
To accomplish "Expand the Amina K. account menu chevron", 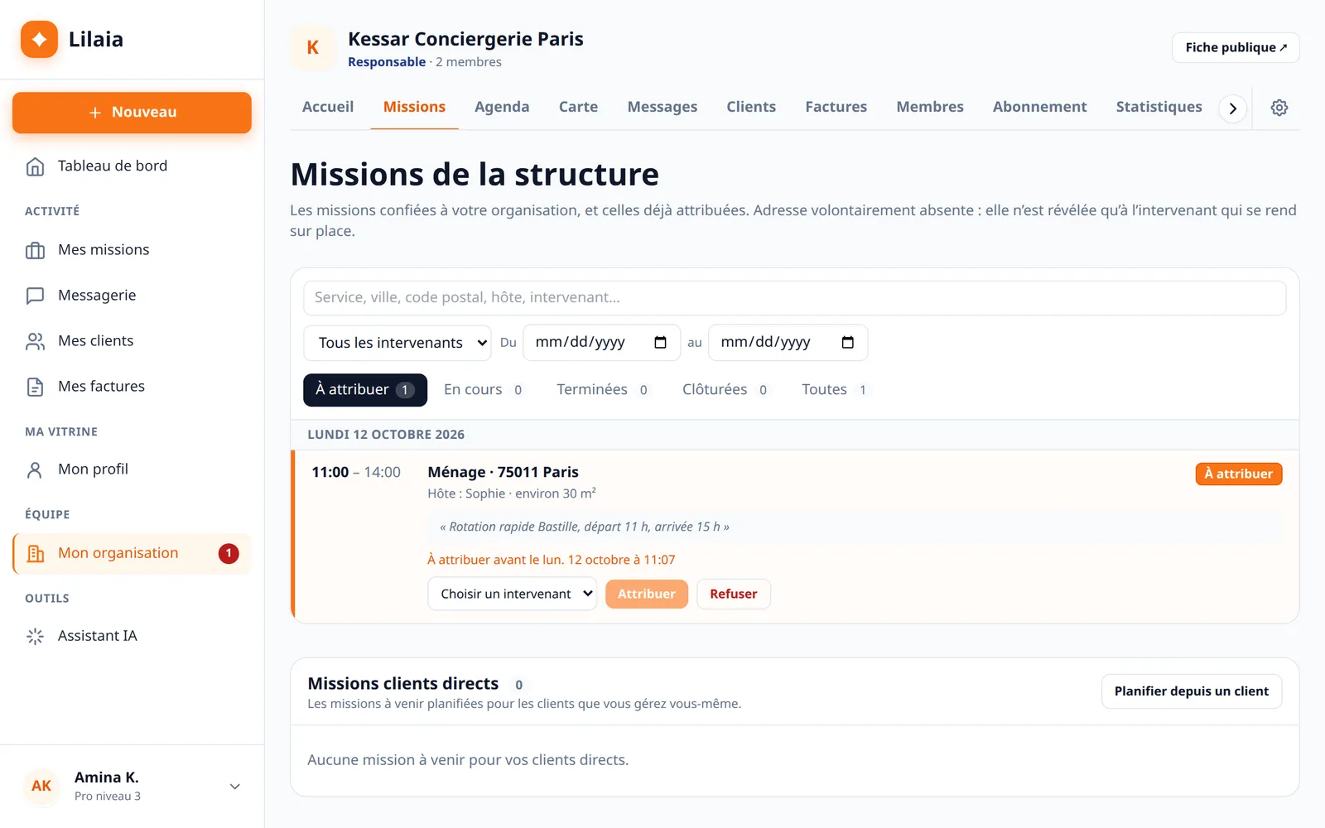I will (x=235, y=787).
